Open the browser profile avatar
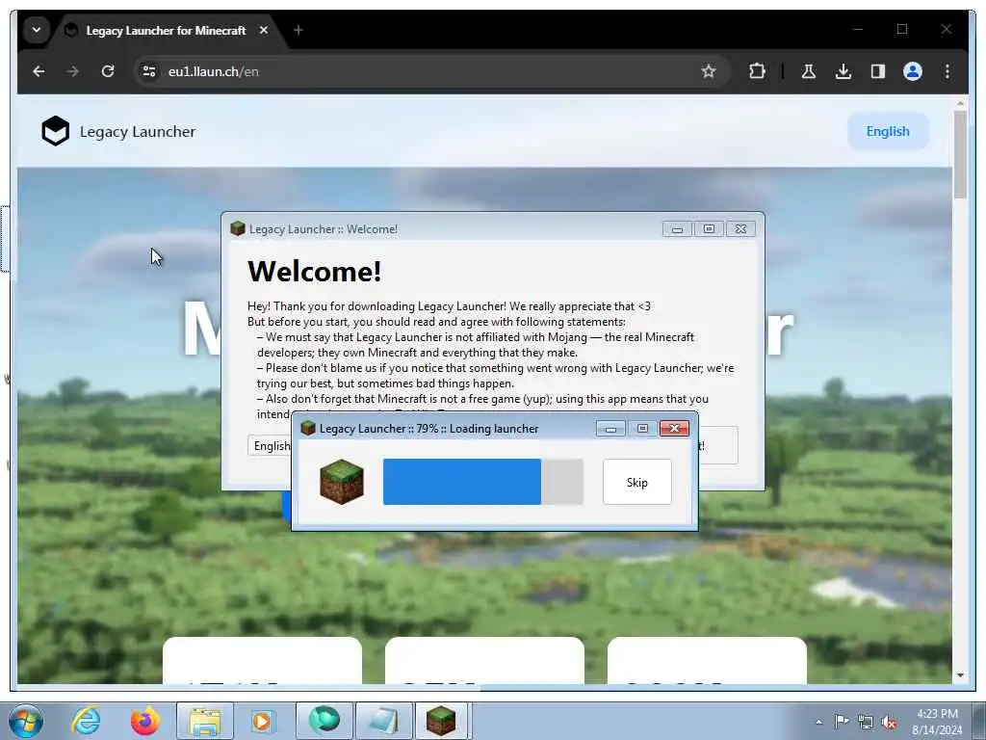The image size is (986, 740). [x=913, y=71]
